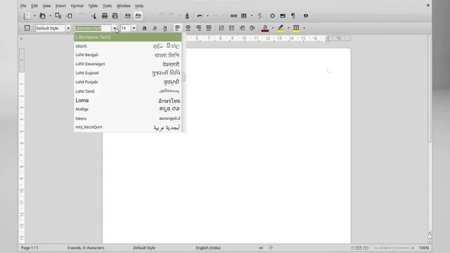Viewport: 450px width, 253px height.
Task: Choose Lohit Tamil from font list
Action: pyautogui.click(x=128, y=91)
